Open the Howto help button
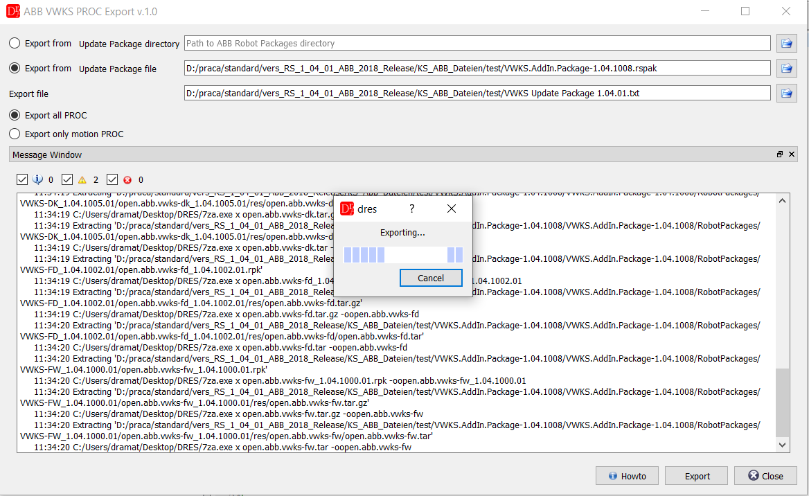 coord(627,476)
